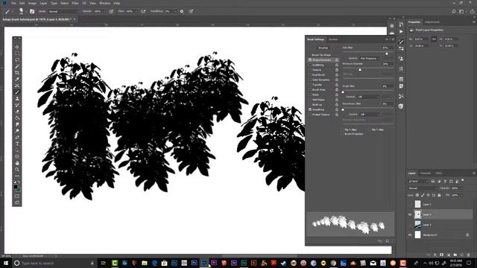Screen dimensions: 477x268
Task: Select the Eraser tool
Action: [17, 112]
